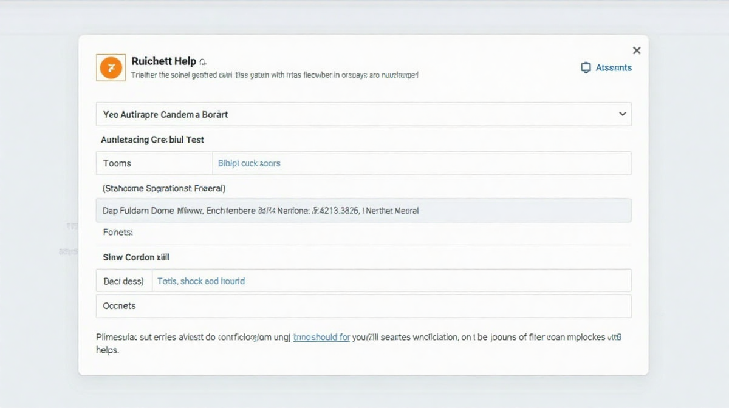
Task: Click the small icon beside Ruichett Help title
Action: click(x=203, y=62)
